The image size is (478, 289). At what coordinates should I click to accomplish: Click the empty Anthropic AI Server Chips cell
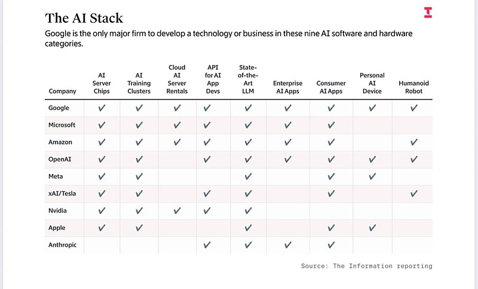click(102, 245)
